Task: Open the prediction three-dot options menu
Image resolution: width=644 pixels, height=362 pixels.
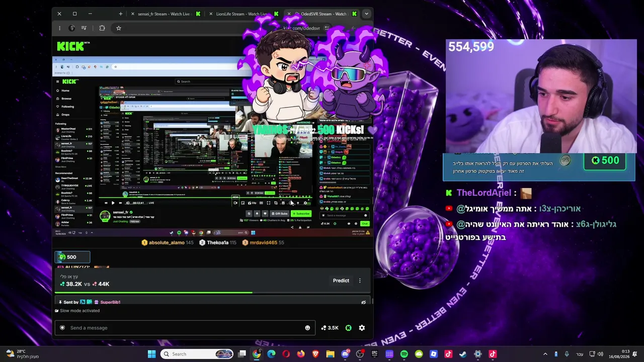Action: 360,281
